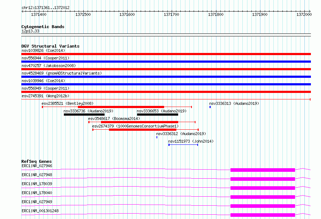Click ruler position 1372000
321x219 pixels.
[304, 14]
